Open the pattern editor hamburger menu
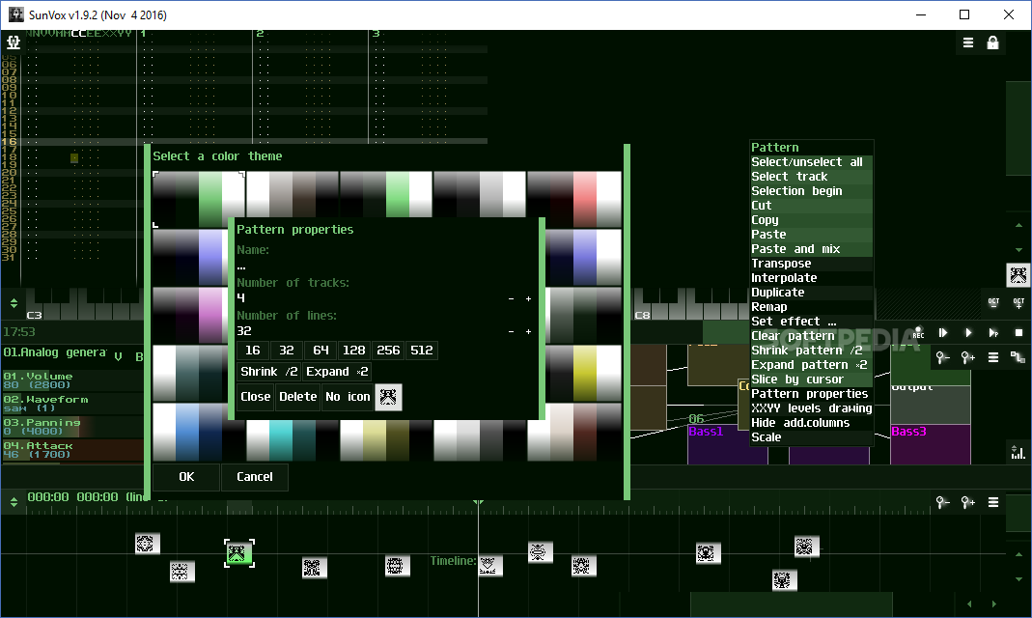 (x=968, y=43)
